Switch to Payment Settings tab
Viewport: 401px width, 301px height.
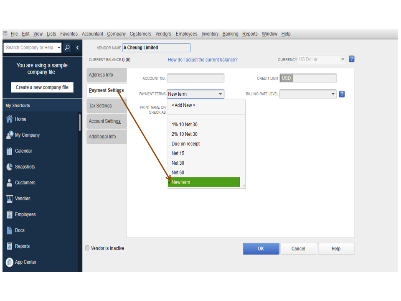(x=107, y=90)
